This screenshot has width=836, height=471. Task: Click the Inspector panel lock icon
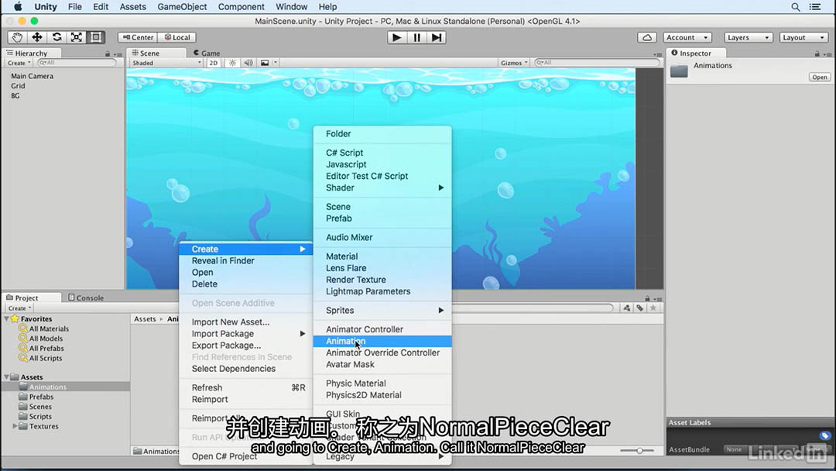click(x=817, y=54)
